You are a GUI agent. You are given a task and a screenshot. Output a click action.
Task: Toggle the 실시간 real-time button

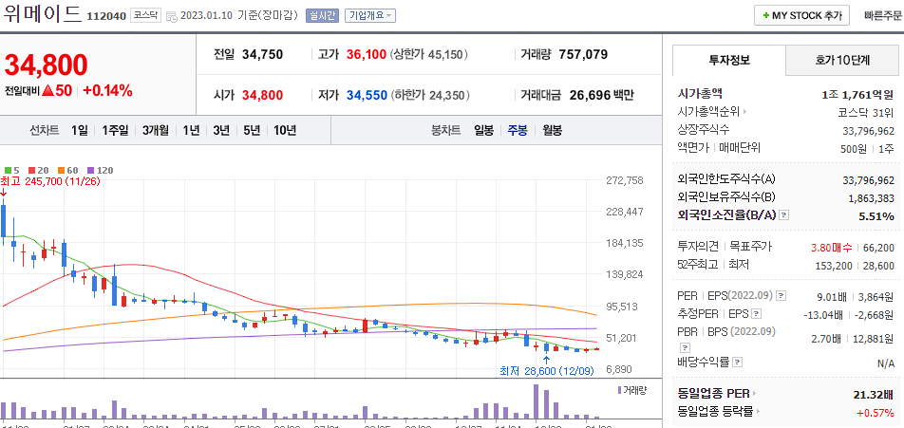coord(322,15)
